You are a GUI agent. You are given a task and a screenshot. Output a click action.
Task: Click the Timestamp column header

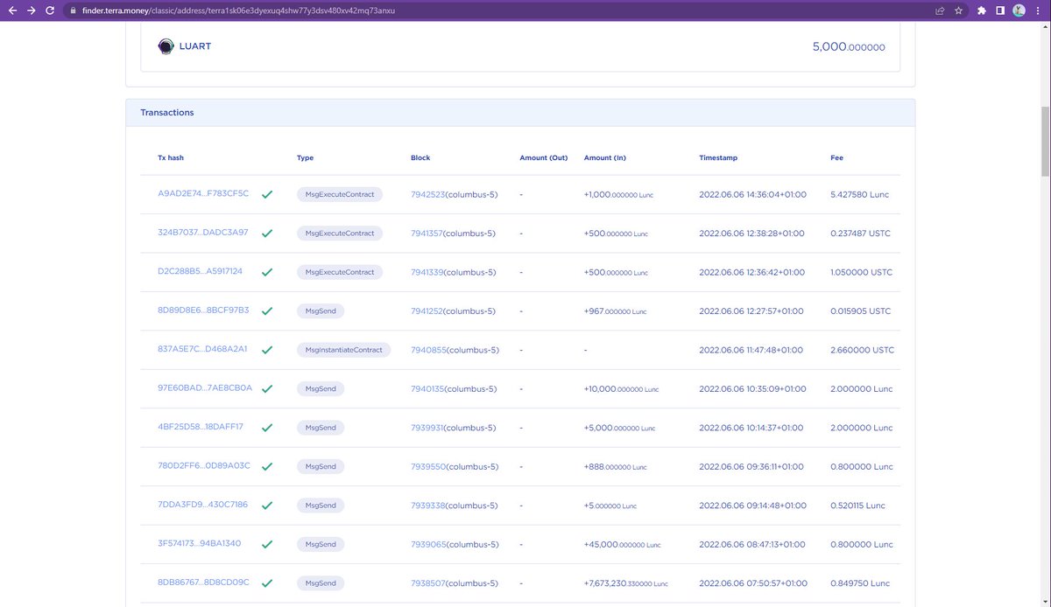click(x=718, y=157)
